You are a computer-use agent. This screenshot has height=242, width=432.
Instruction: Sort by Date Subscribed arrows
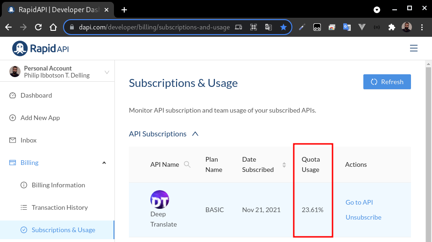click(x=284, y=165)
